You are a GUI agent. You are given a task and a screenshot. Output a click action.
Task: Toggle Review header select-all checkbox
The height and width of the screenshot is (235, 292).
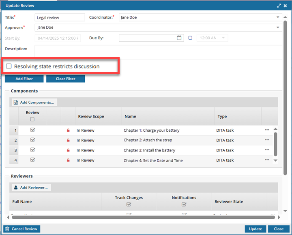tap(32, 119)
